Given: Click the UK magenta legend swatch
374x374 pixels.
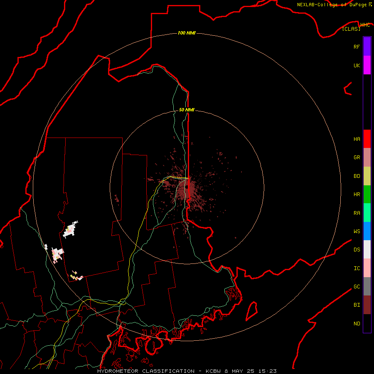Looking at the screenshot, I should [x=367, y=65].
